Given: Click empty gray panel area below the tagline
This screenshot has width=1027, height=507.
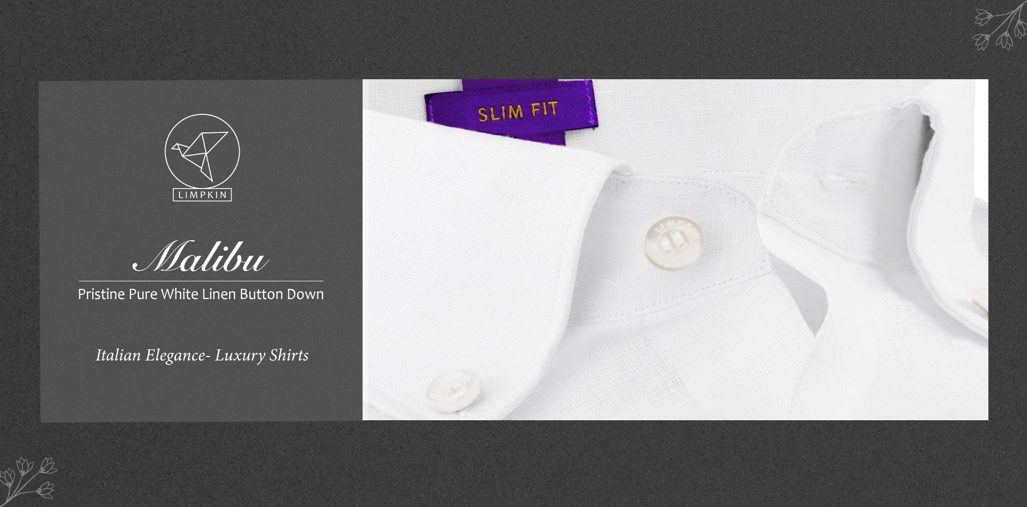Looking at the screenshot, I should pos(201,394).
